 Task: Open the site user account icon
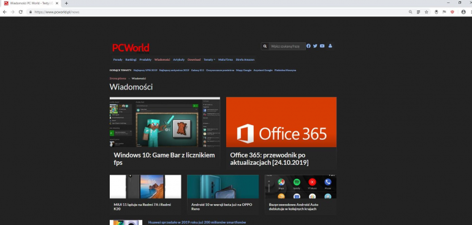coord(330,46)
